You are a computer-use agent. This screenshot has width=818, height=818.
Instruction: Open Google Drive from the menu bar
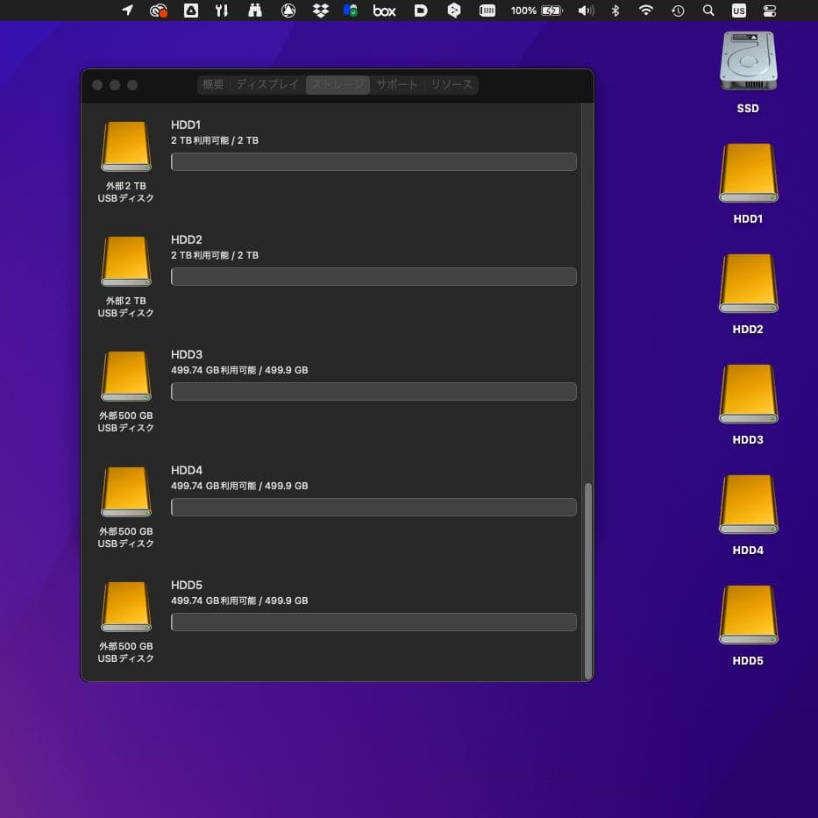pos(352,11)
